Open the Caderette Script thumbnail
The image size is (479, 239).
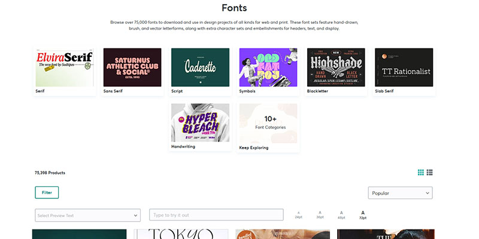point(200,68)
